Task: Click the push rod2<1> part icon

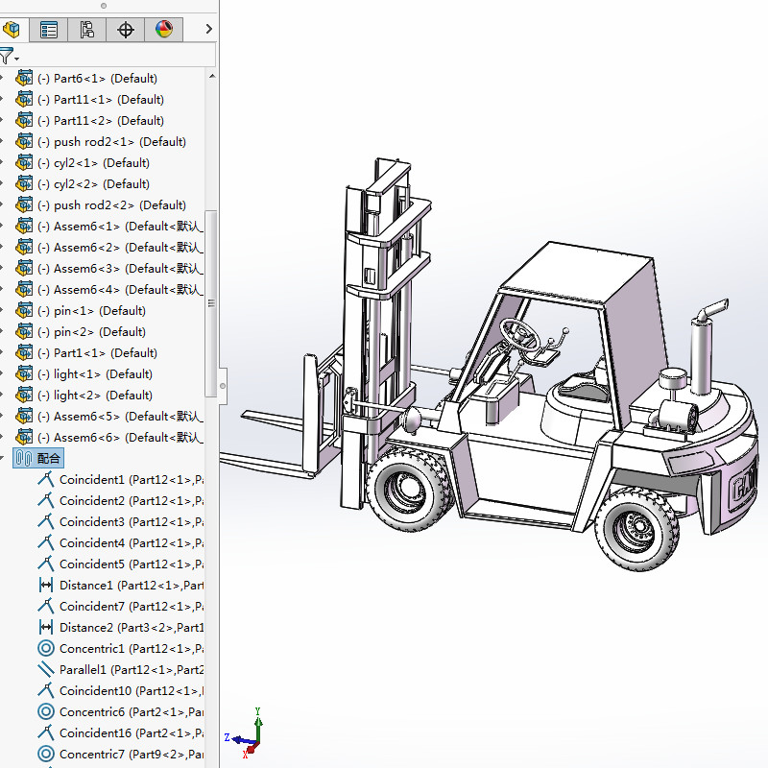Action: tap(24, 141)
